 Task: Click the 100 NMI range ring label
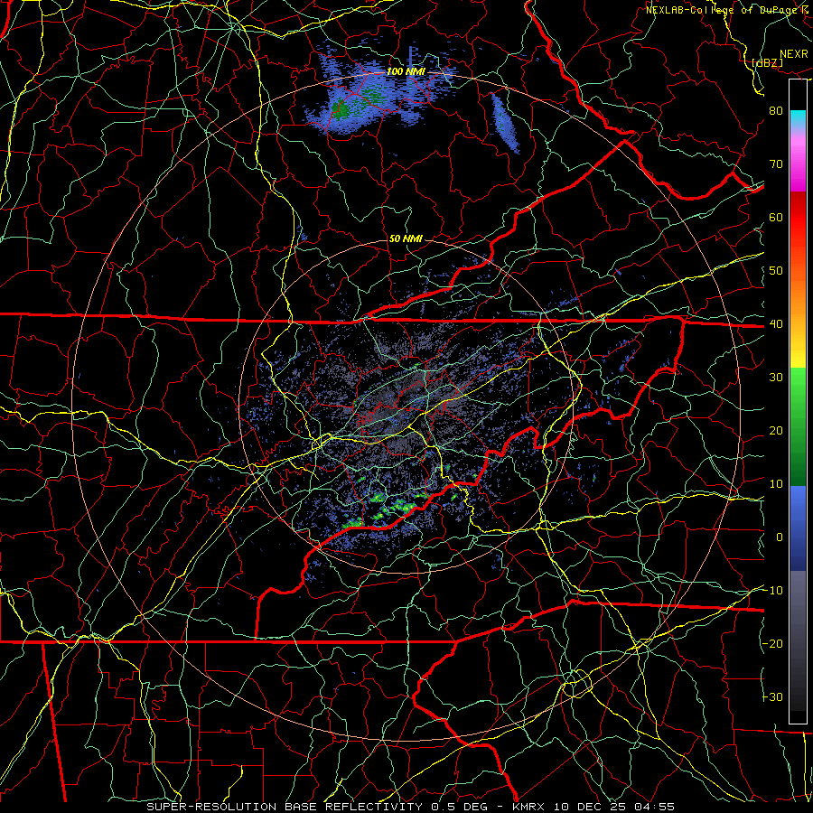406,71
